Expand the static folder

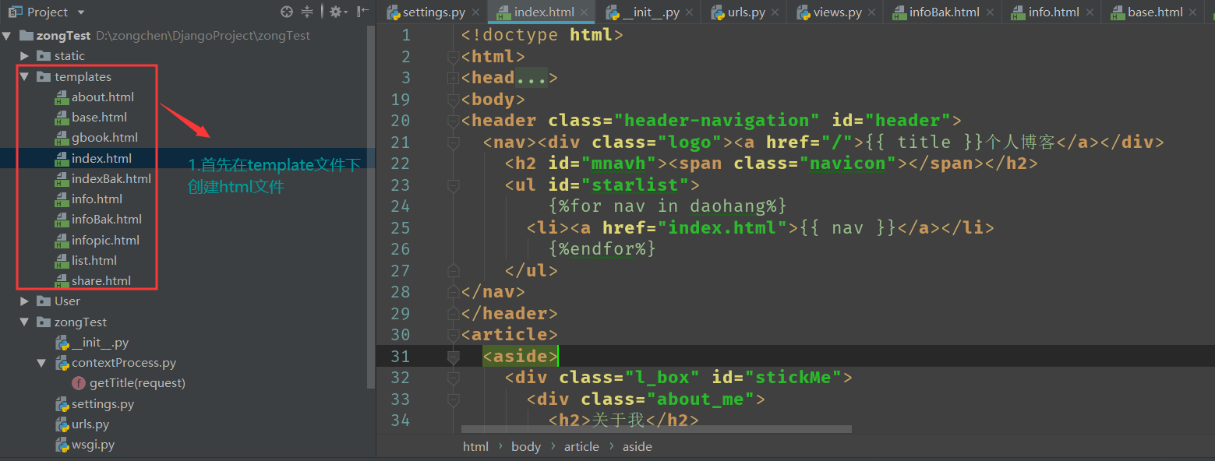24,56
